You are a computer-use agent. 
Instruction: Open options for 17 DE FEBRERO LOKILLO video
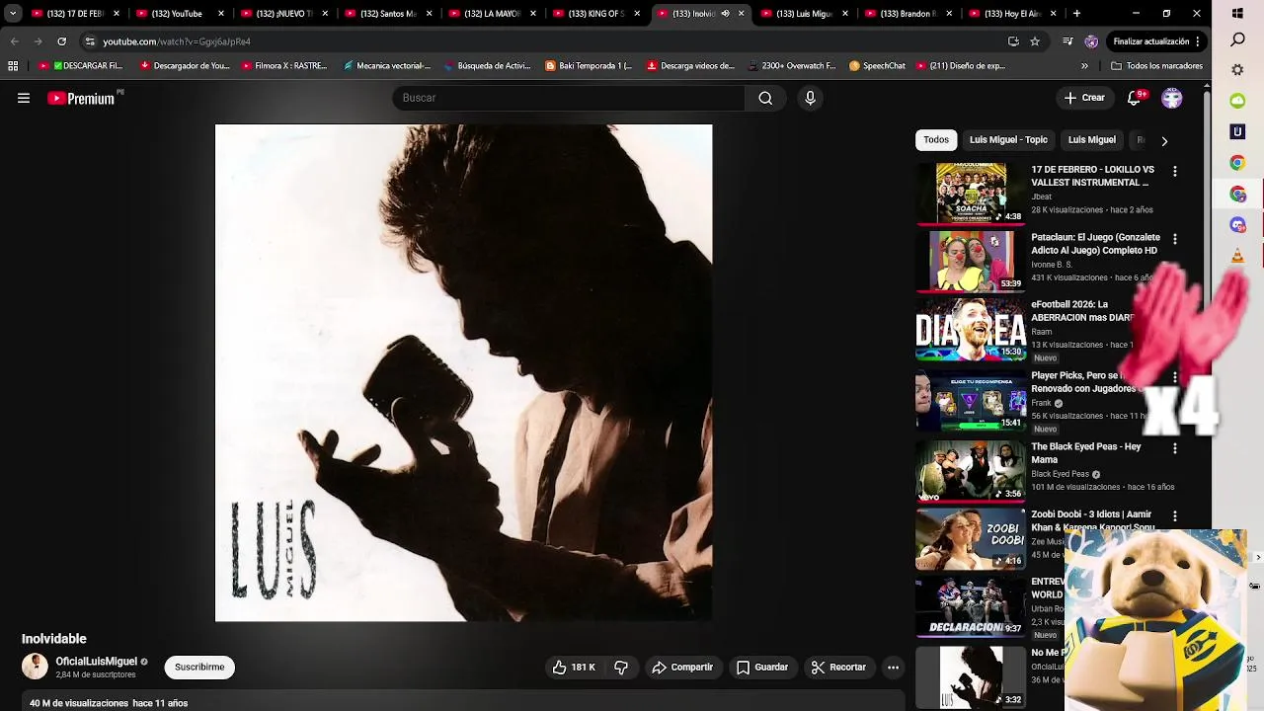tap(1175, 172)
